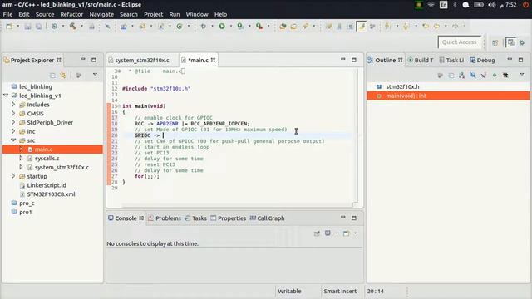The image size is (532, 299).
Task: Switch to the Debug tab in right panel
Action: click(482, 60)
